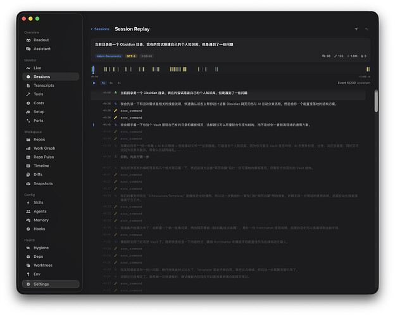
Task: Play the session replay
Action: click(x=94, y=83)
